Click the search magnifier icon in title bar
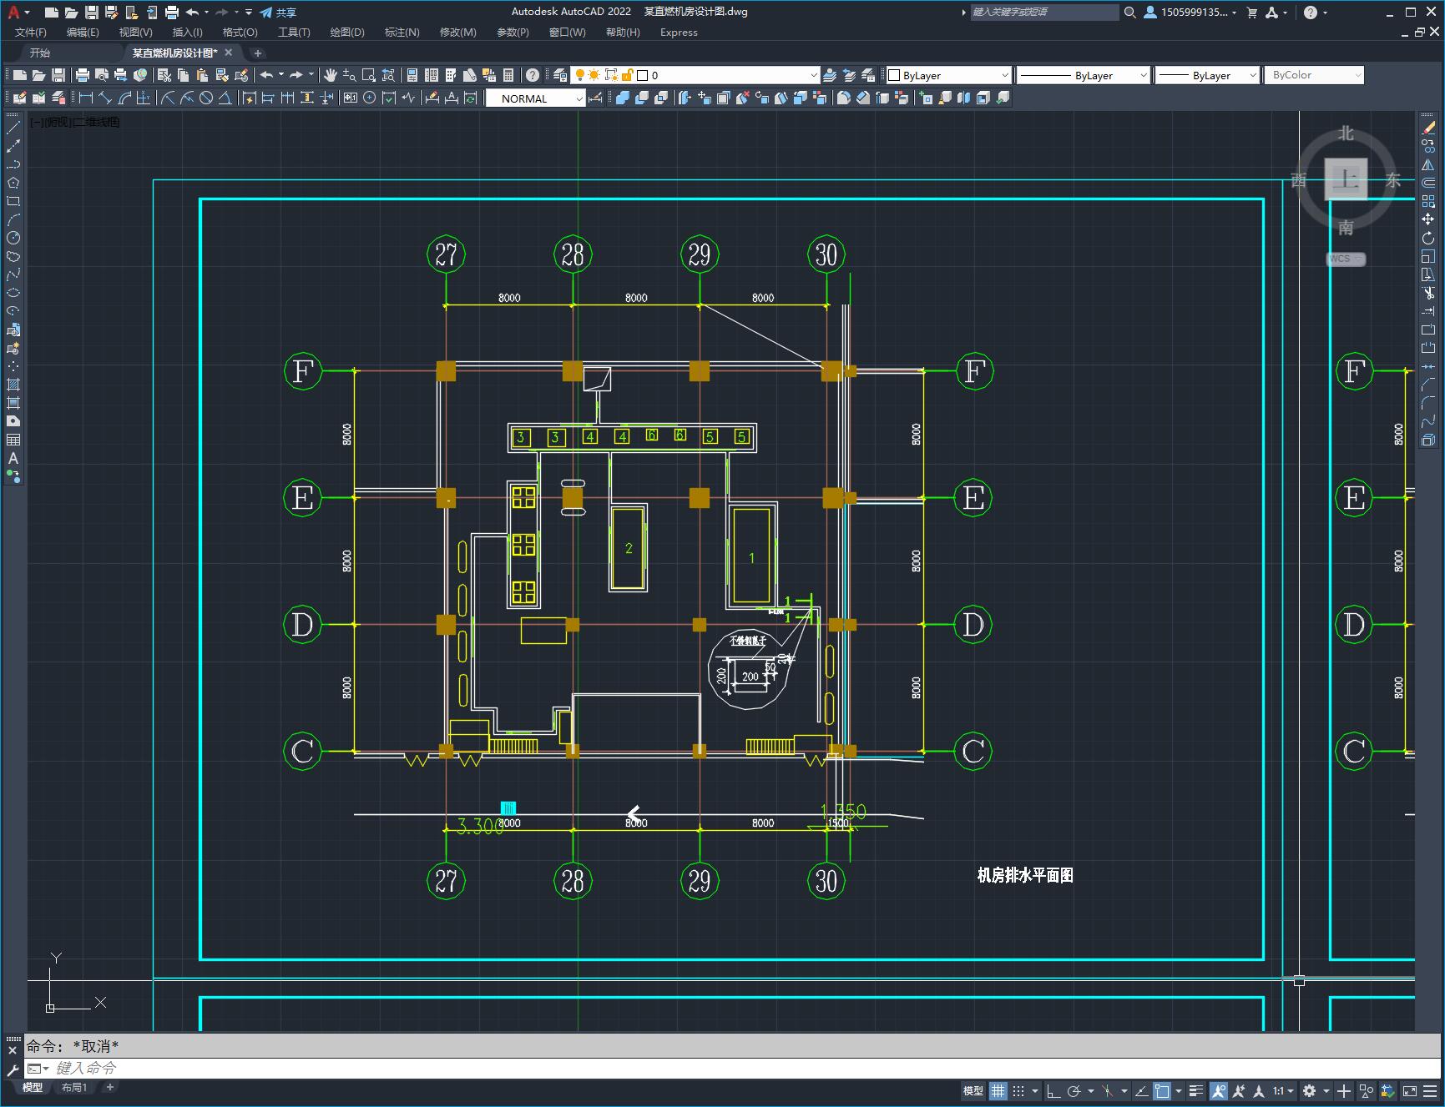This screenshot has width=1445, height=1107. coord(1129,13)
